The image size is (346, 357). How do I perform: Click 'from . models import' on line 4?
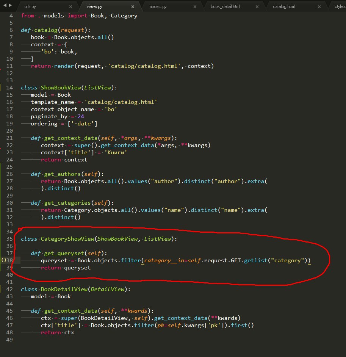click(54, 16)
